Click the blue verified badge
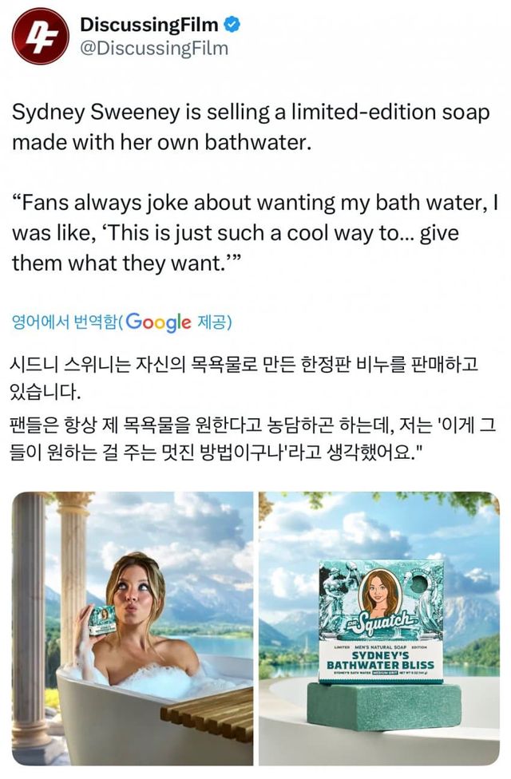Viewport: 511px width, 779px height. pyautogui.click(x=232, y=24)
